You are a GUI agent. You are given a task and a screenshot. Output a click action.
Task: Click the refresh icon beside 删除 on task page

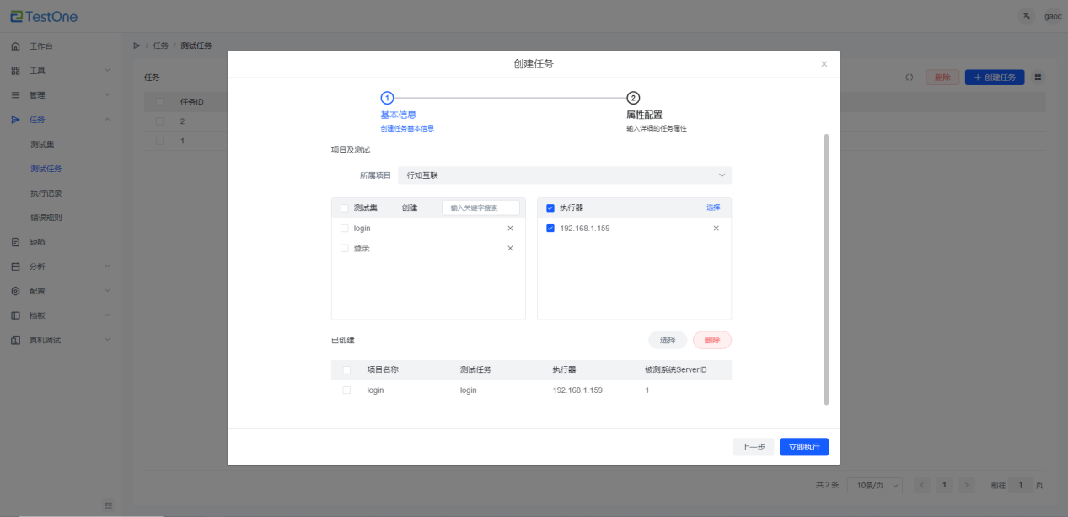coord(910,78)
